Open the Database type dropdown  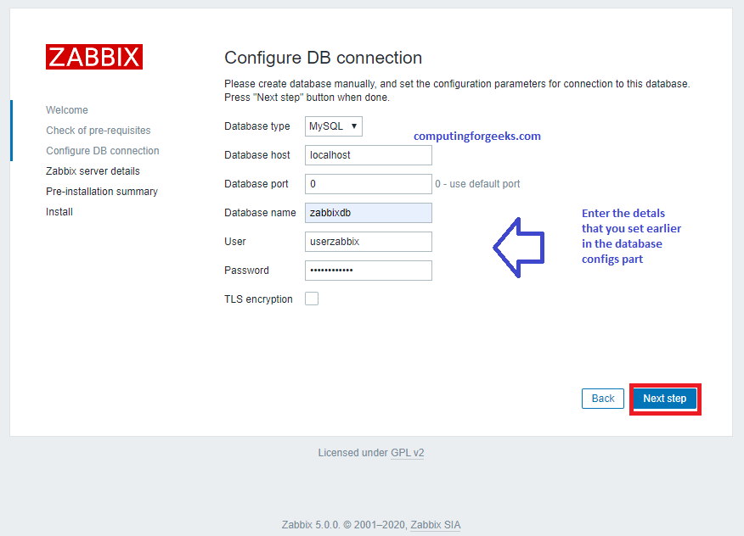pos(334,126)
